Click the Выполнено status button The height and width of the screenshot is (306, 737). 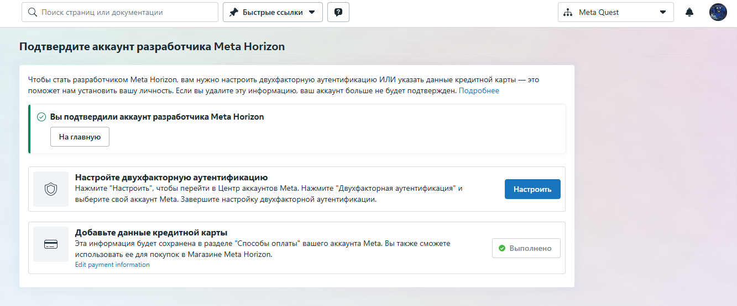(526, 248)
